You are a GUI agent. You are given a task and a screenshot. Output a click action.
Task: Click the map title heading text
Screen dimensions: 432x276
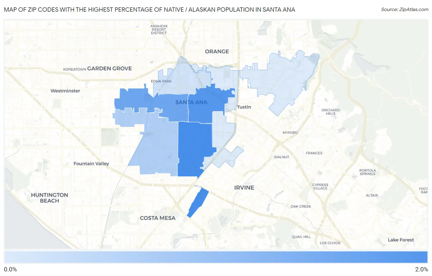[150, 10]
